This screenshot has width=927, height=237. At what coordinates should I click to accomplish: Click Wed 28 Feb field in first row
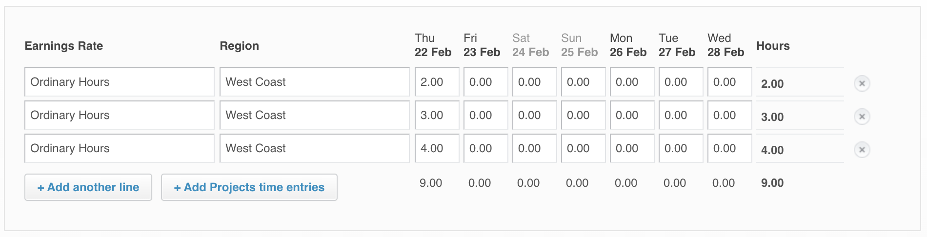point(729,82)
